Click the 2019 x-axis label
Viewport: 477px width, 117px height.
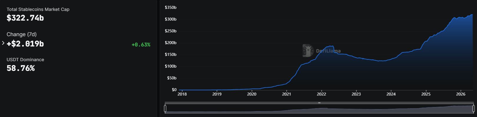click(x=217, y=94)
